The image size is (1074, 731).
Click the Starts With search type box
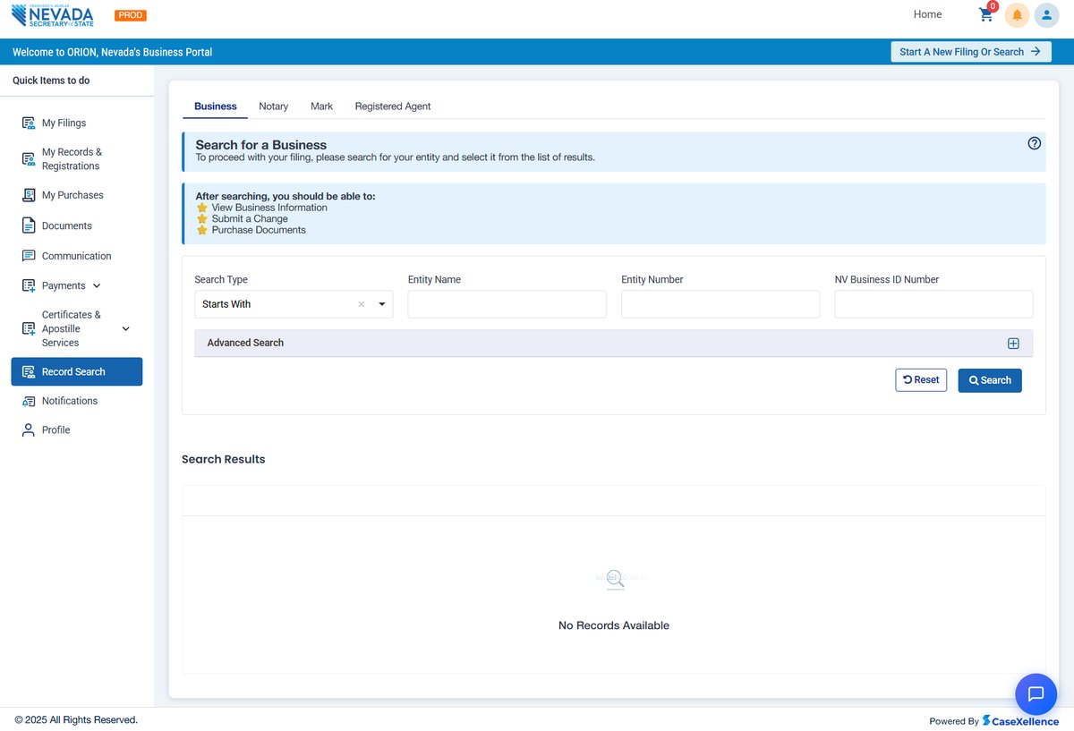coord(294,304)
